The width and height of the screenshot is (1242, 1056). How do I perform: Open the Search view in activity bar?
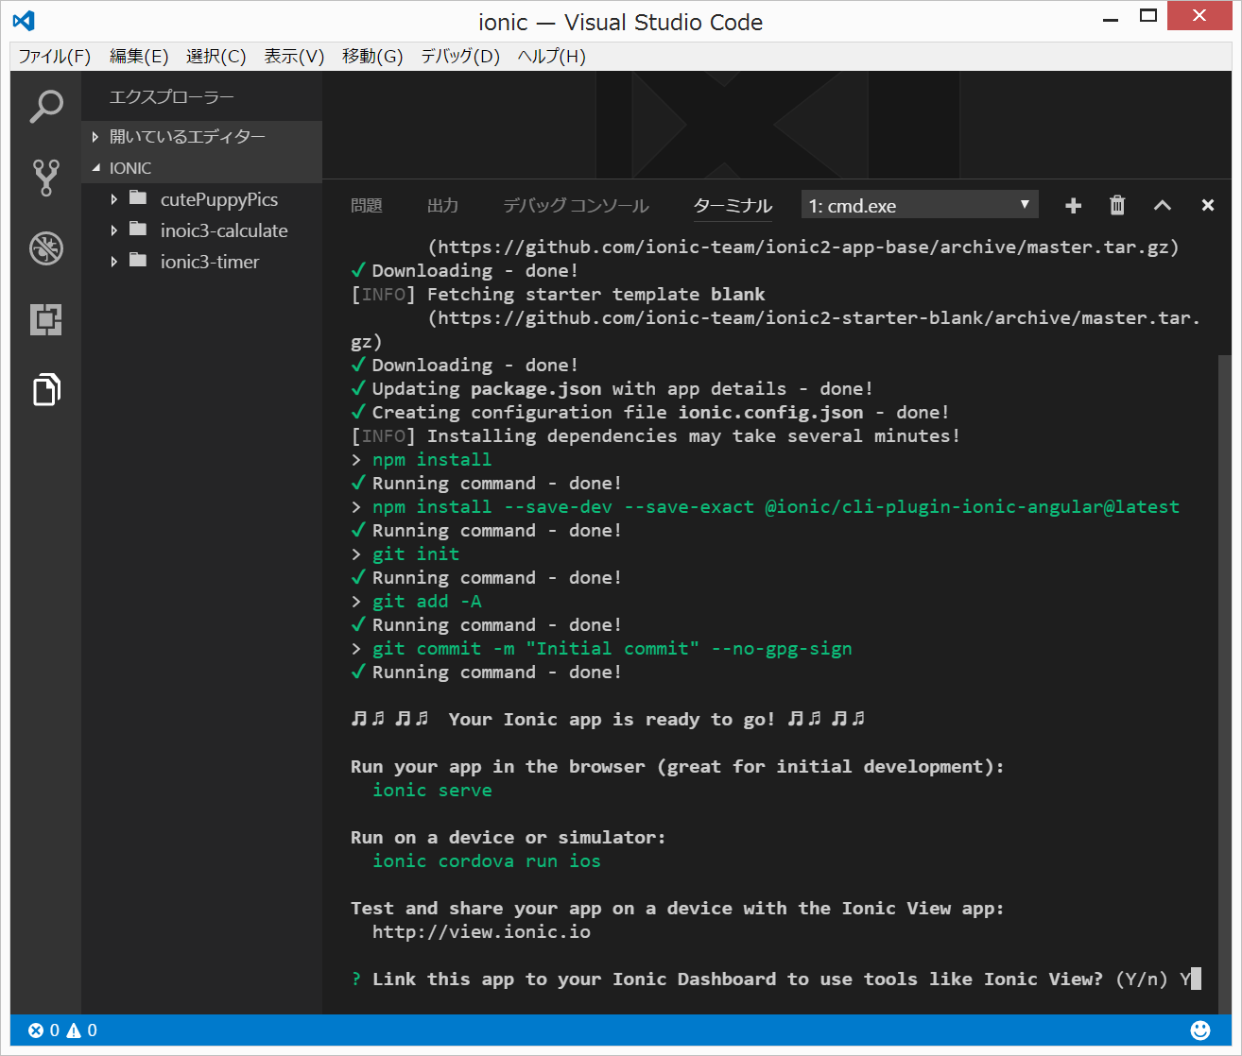pos(45,107)
